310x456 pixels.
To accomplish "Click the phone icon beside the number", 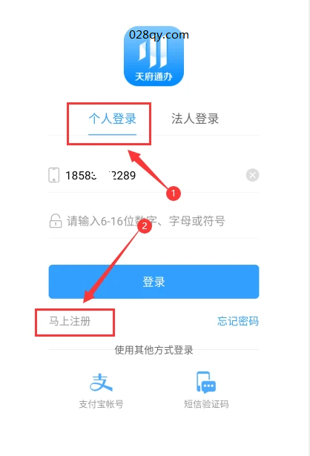I will [x=54, y=175].
